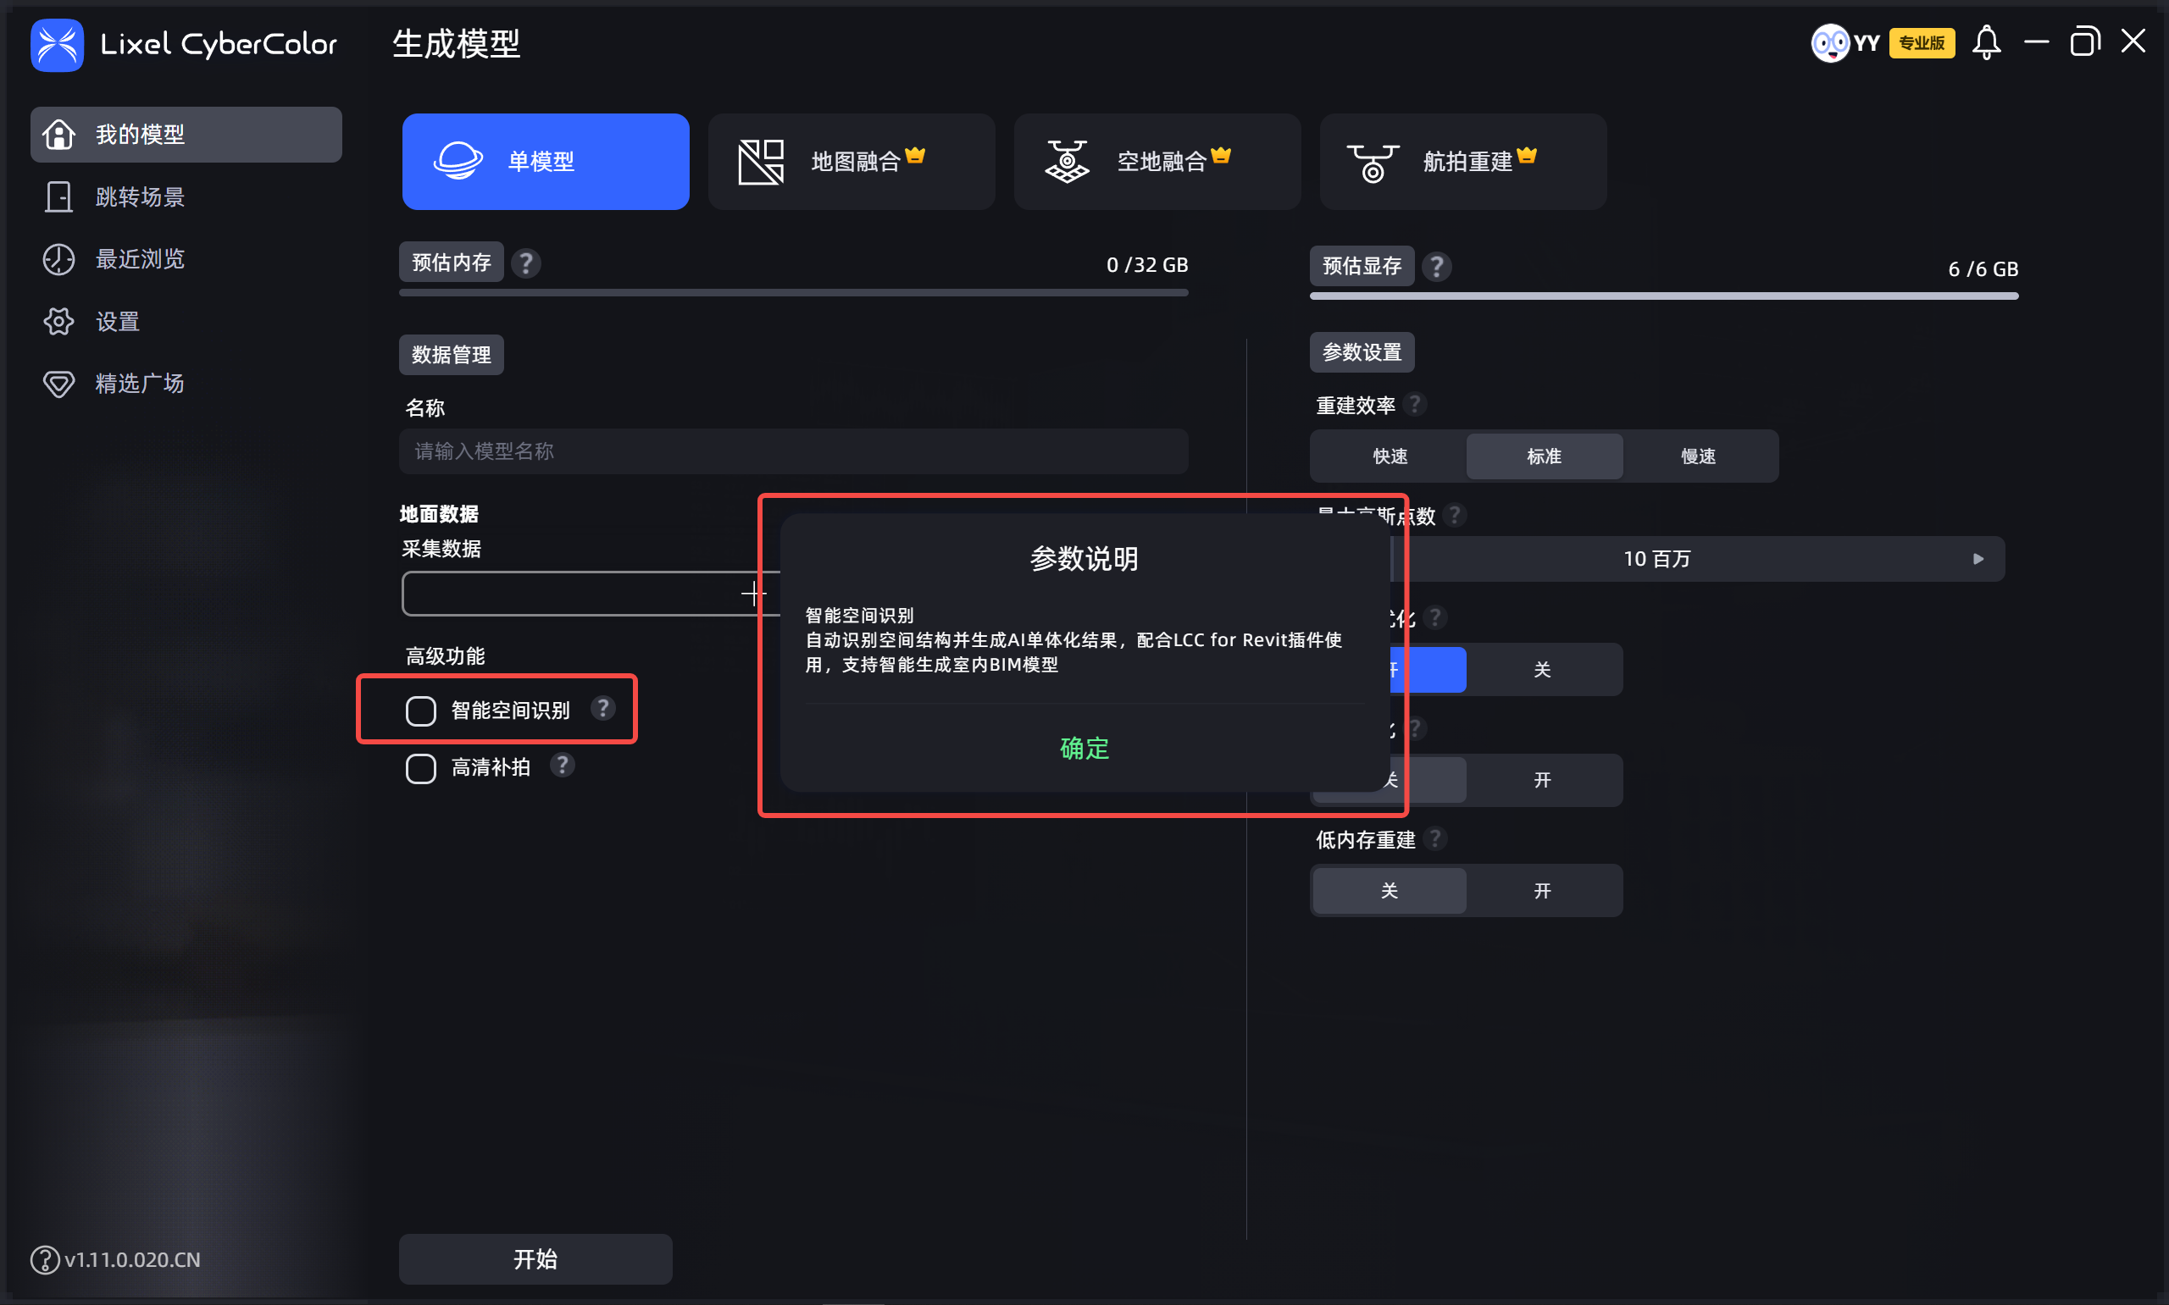Set 重建效率 to 慢速
Viewport: 2169px width, 1305px height.
pos(1699,456)
